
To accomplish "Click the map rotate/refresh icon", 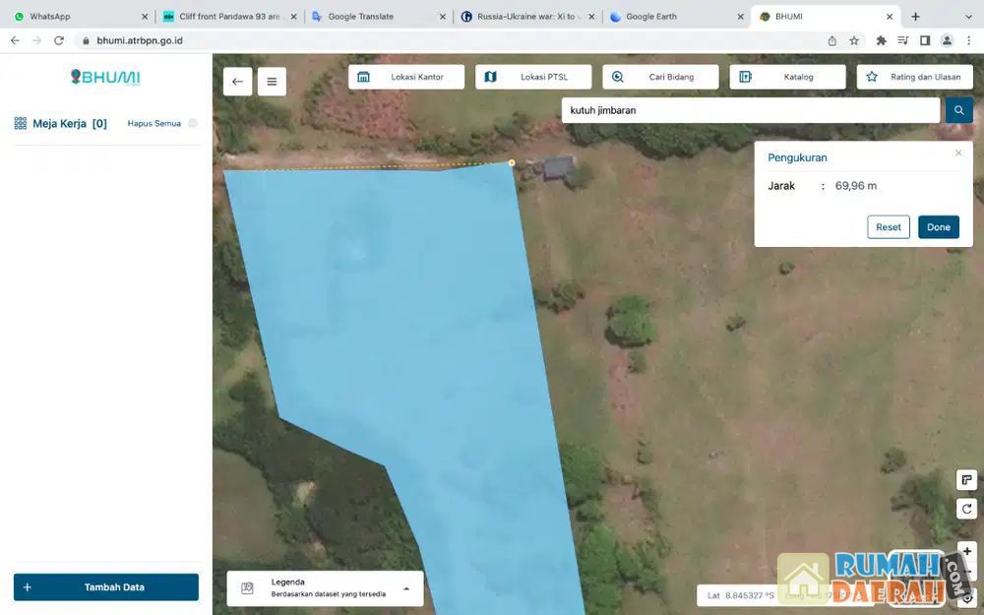I will [x=966, y=509].
